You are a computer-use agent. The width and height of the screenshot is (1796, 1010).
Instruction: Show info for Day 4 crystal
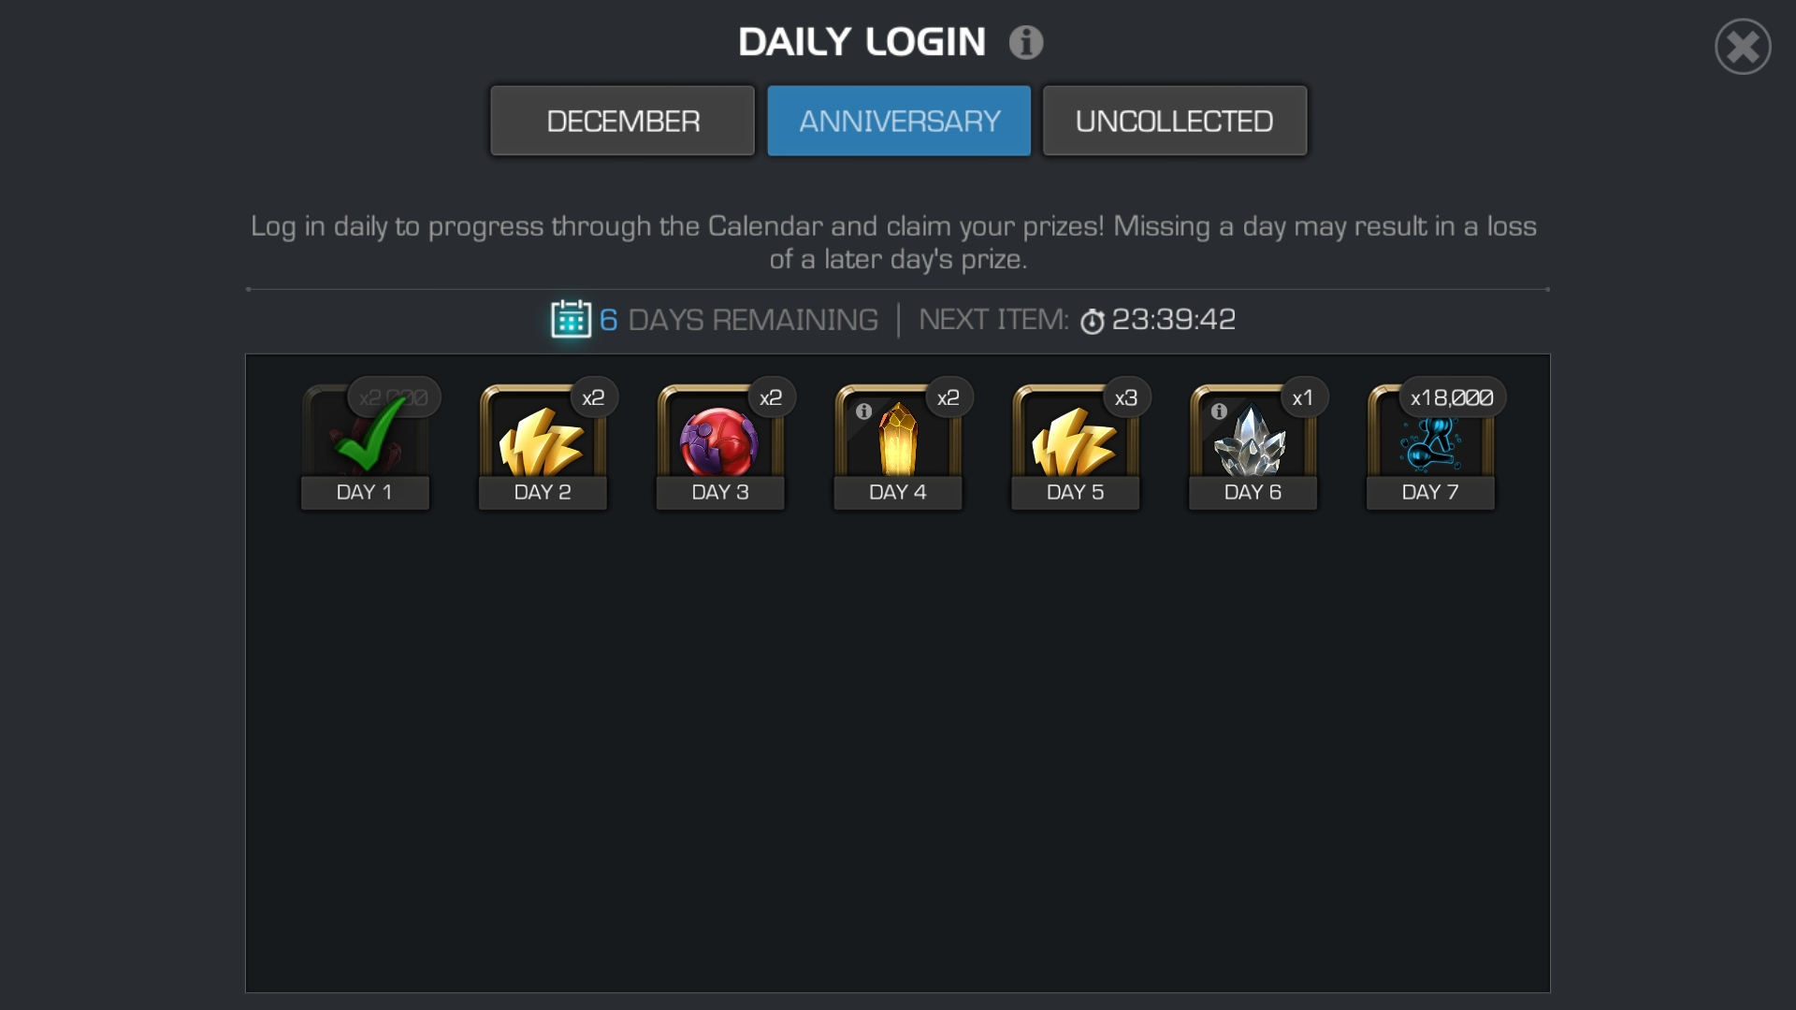click(x=863, y=411)
